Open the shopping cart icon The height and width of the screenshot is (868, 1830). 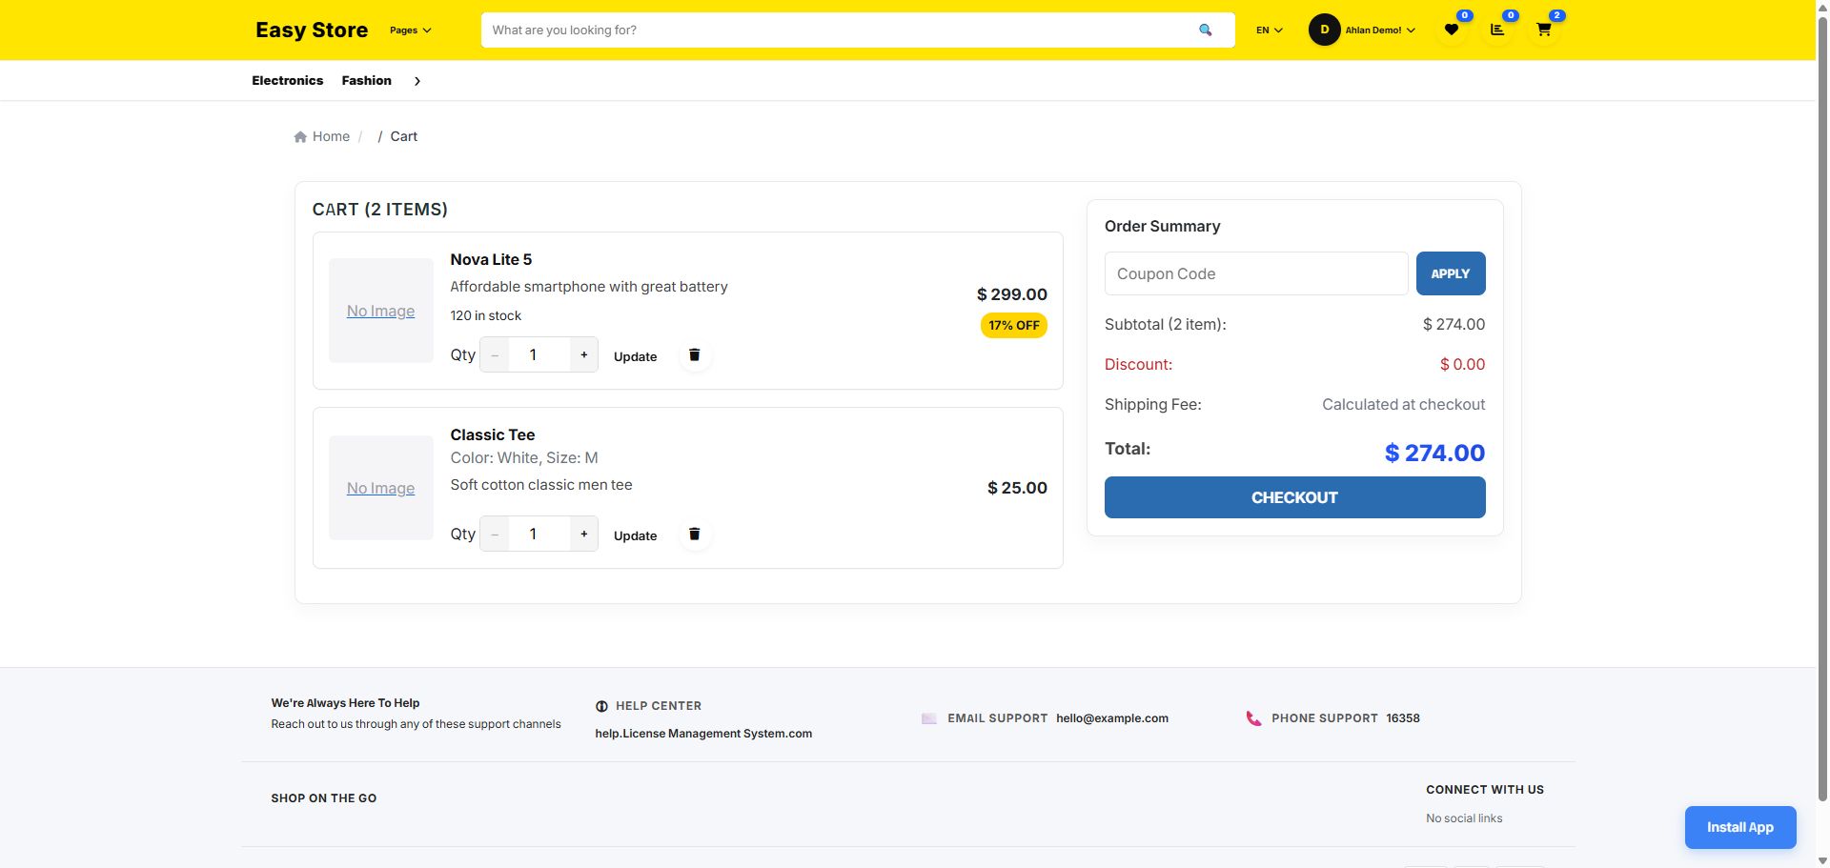pyautogui.click(x=1543, y=30)
